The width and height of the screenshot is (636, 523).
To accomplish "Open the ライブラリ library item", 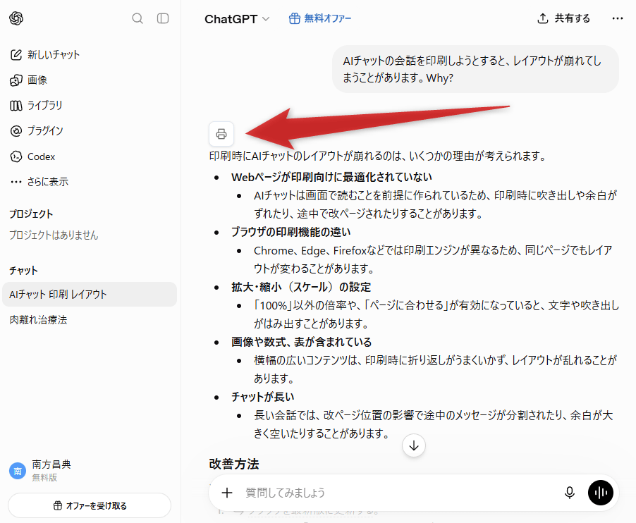I will click(x=36, y=106).
